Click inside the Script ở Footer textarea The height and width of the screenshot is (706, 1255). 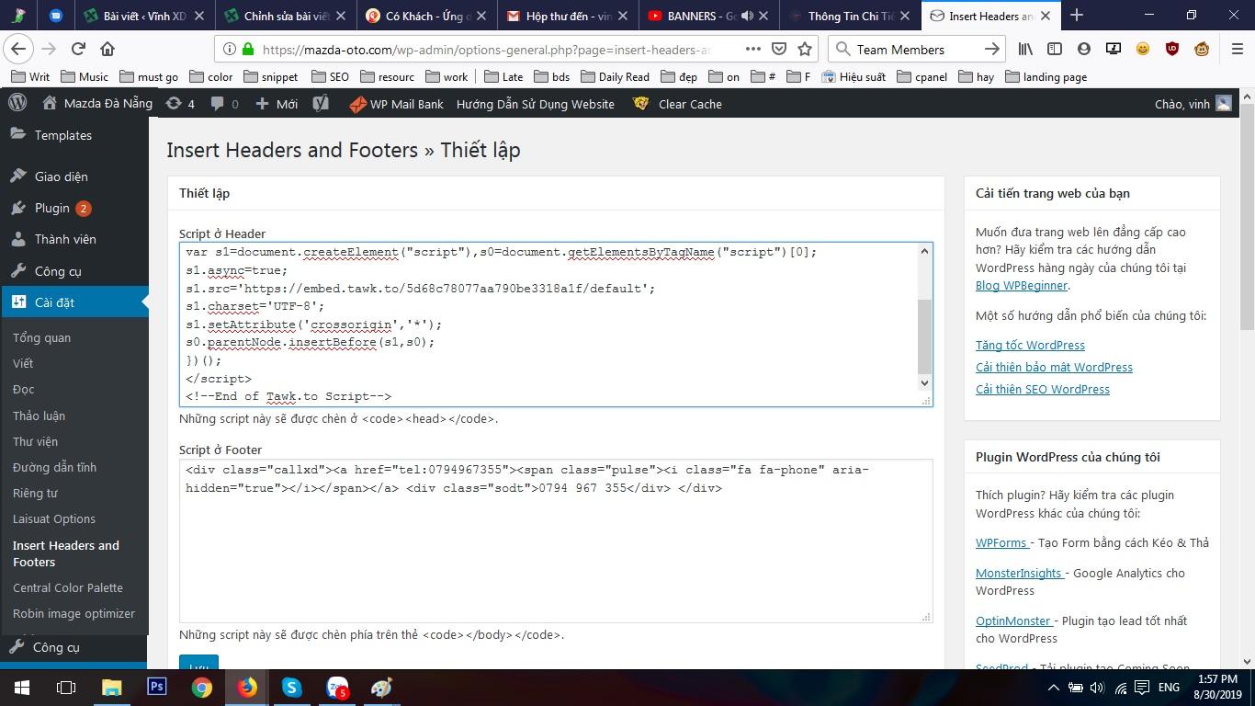click(555, 552)
